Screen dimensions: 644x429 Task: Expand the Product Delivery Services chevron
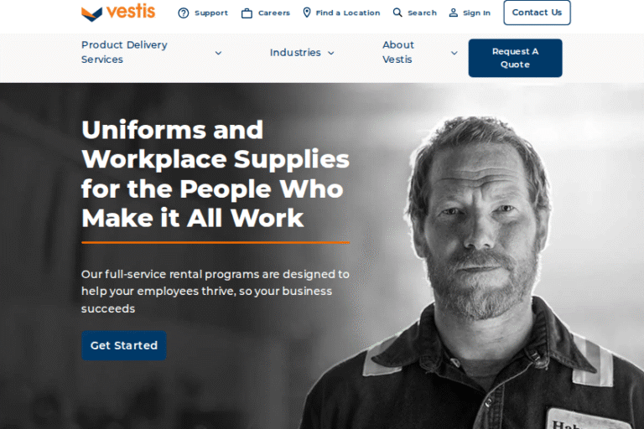tap(219, 53)
